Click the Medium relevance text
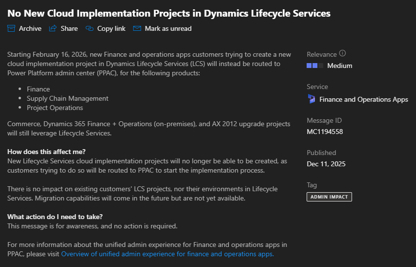This screenshot has width=416, height=267. pyautogui.click(x=339, y=66)
